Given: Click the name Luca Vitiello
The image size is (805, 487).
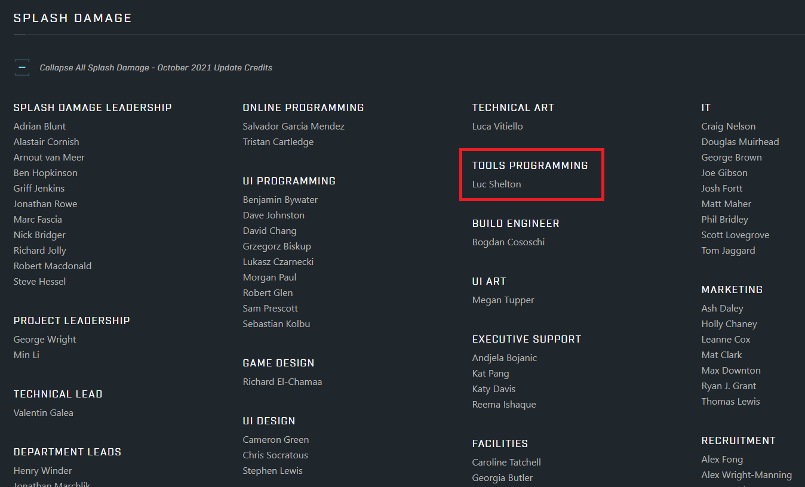Looking at the screenshot, I should tap(497, 127).
